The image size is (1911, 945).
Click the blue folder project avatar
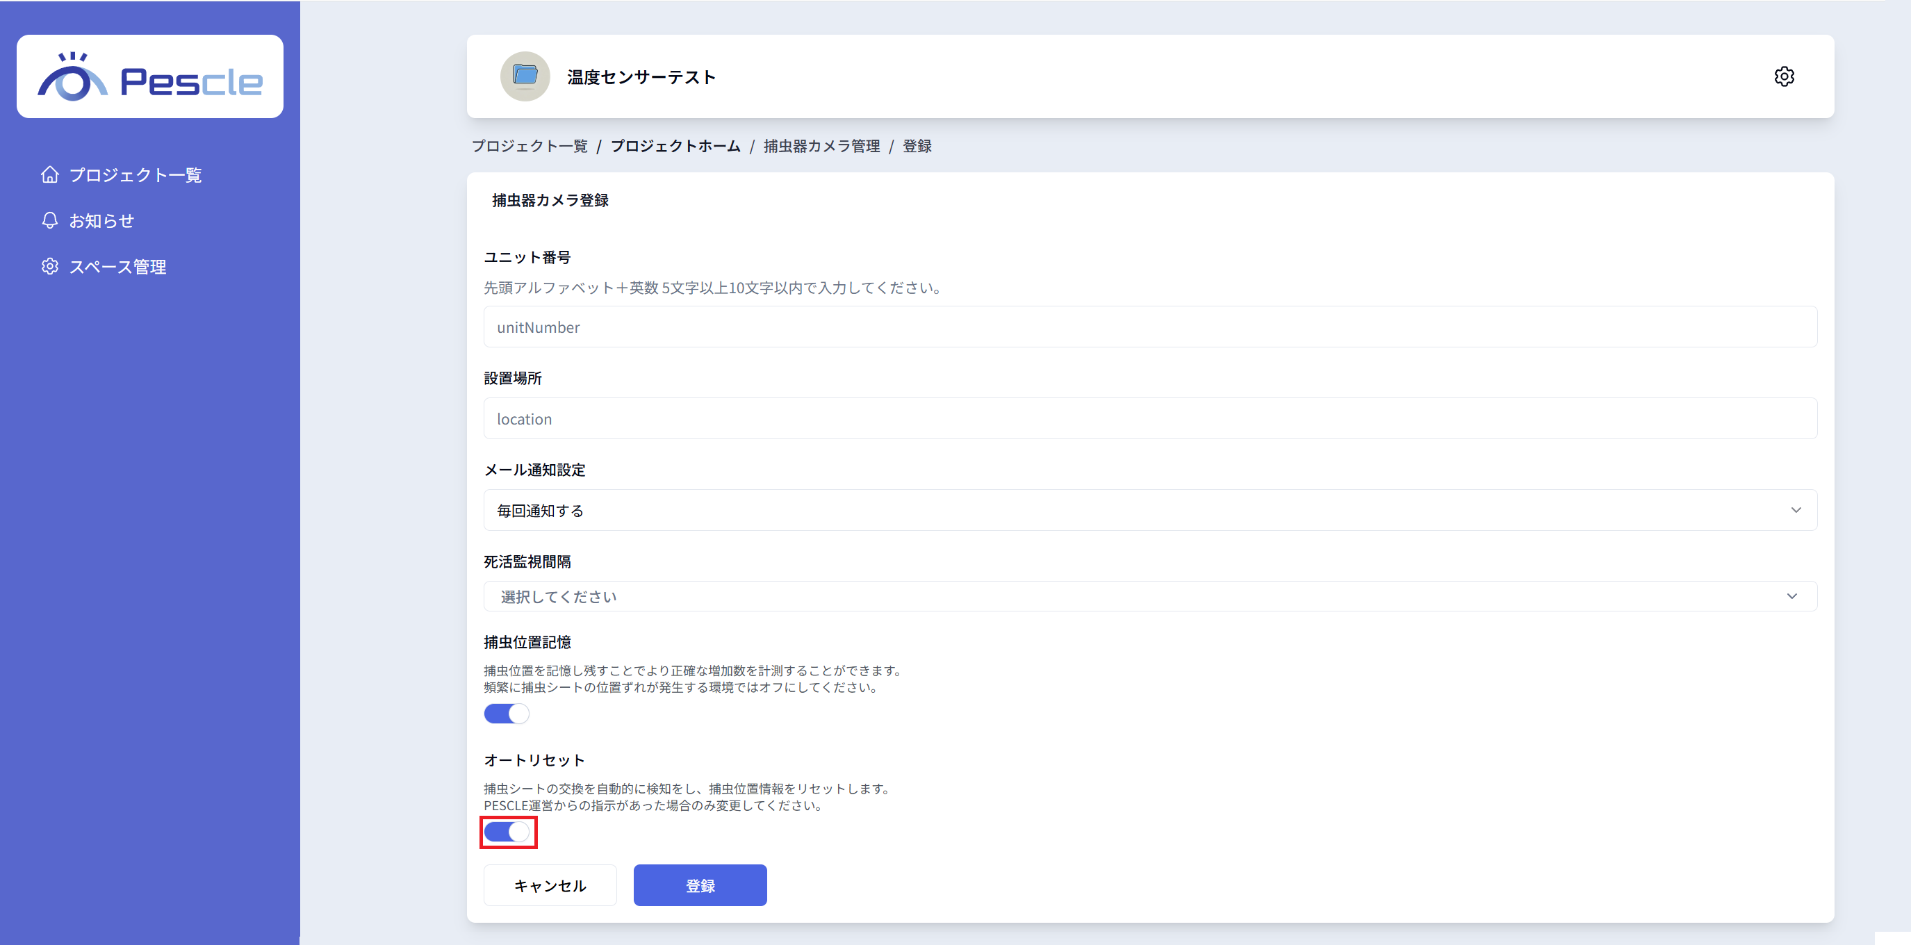pyautogui.click(x=525, y=76)
